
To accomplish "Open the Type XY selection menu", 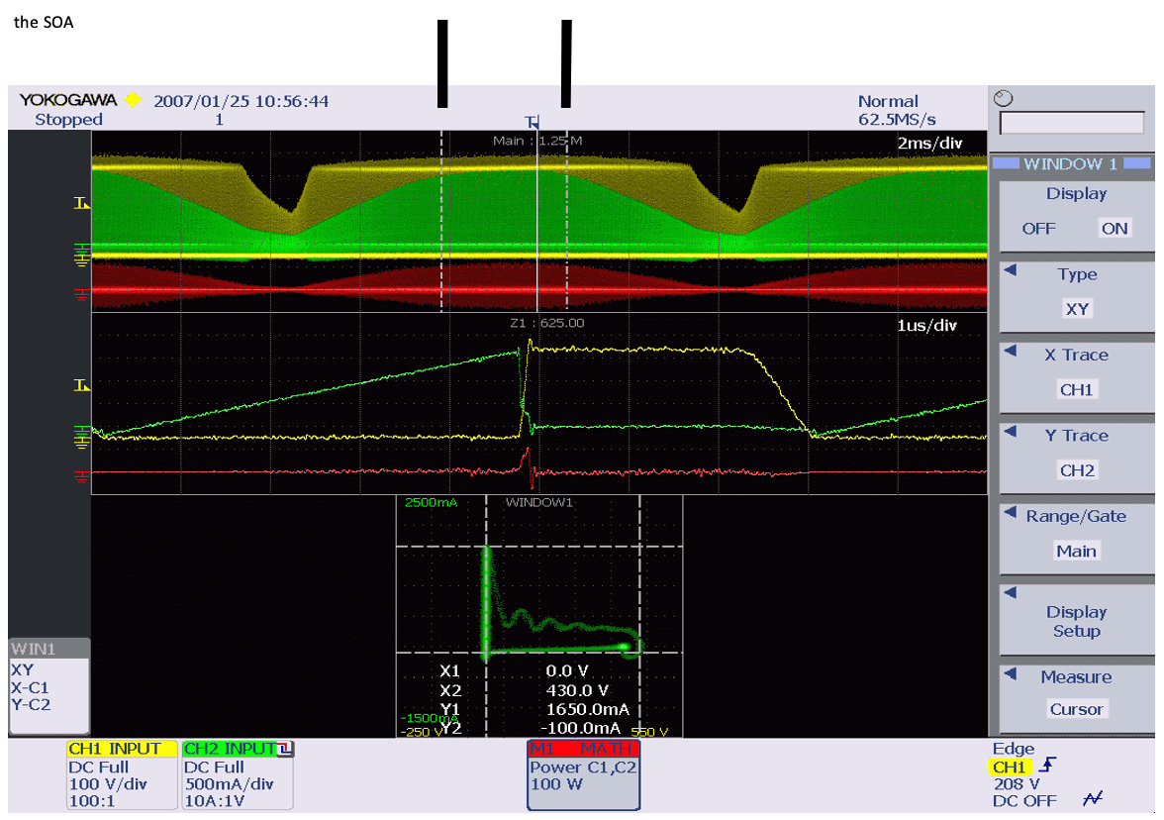I will [1076, 309].
